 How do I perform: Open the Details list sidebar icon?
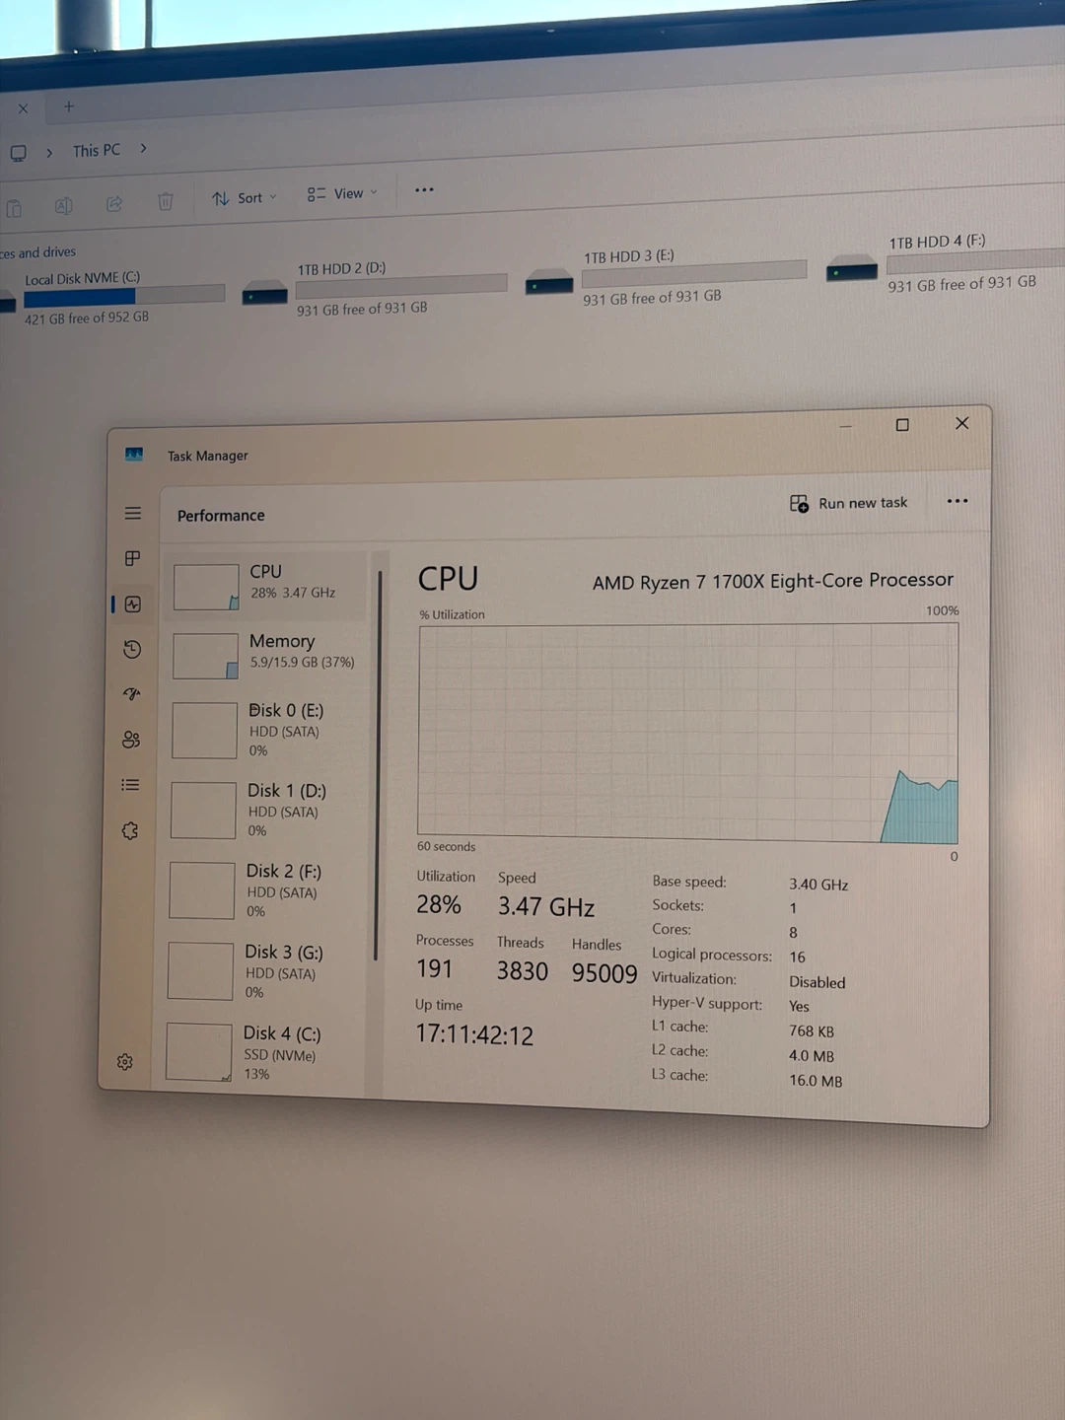coord(130,785)
